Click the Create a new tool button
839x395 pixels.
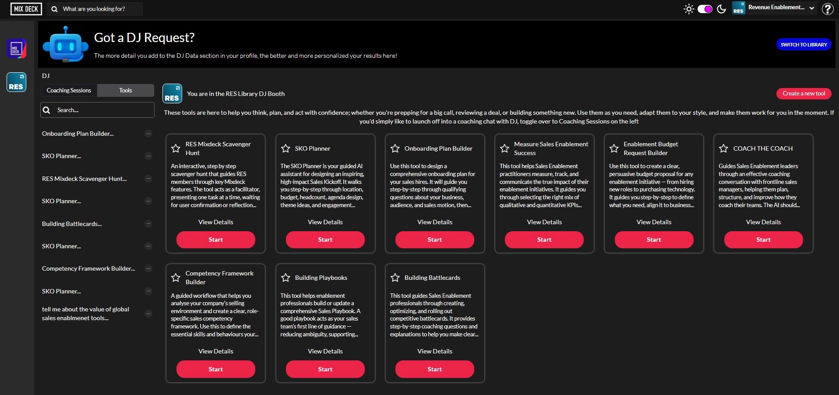(x=804, y=93)
